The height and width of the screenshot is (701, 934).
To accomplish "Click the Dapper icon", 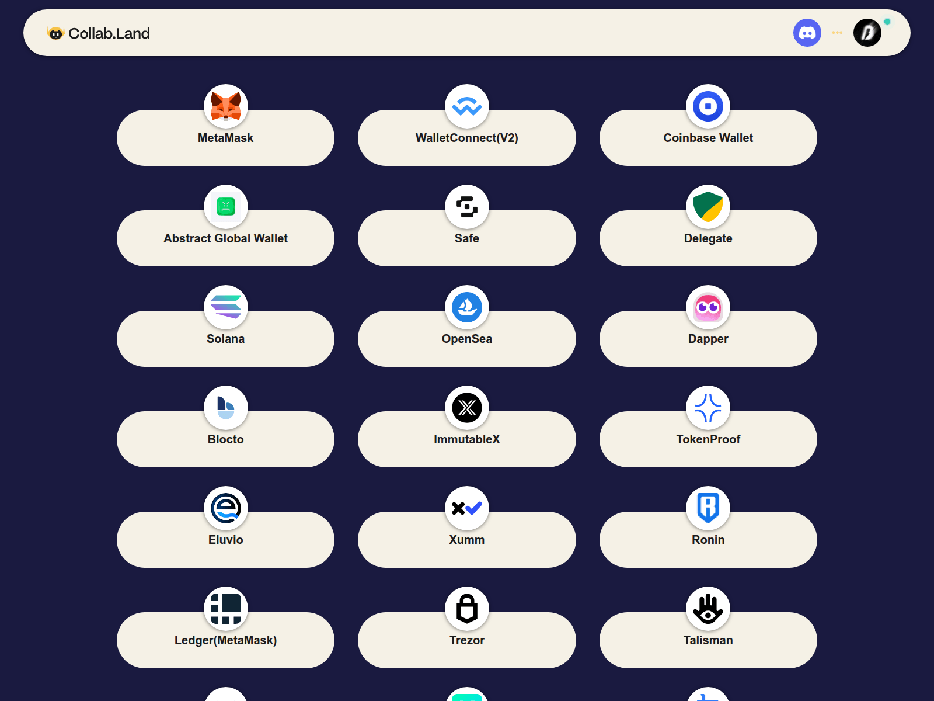I will coord(708,307).
